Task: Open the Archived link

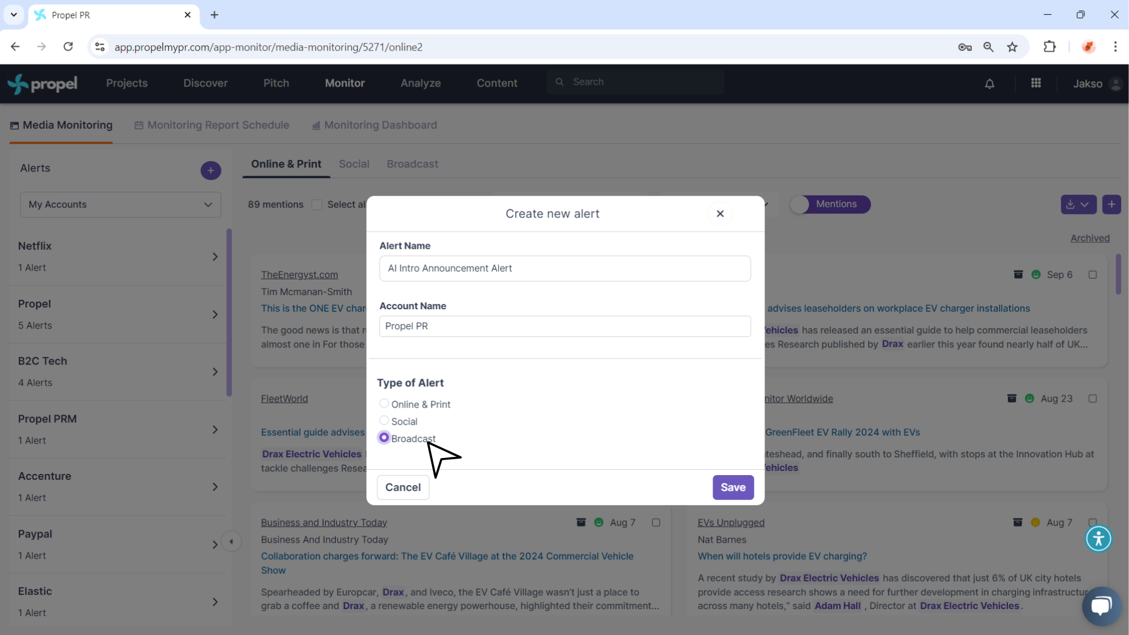Action: tap(1090, 238)
